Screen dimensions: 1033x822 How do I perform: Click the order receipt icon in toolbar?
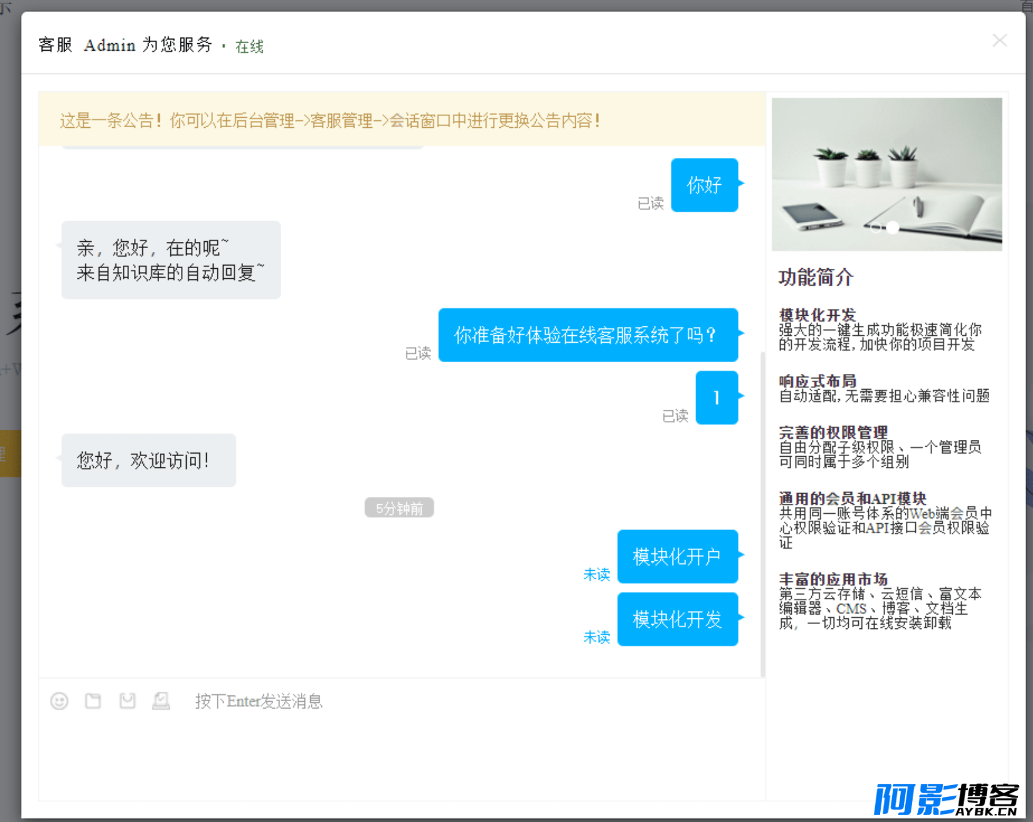pyautogui.click(x=161, y=700)
